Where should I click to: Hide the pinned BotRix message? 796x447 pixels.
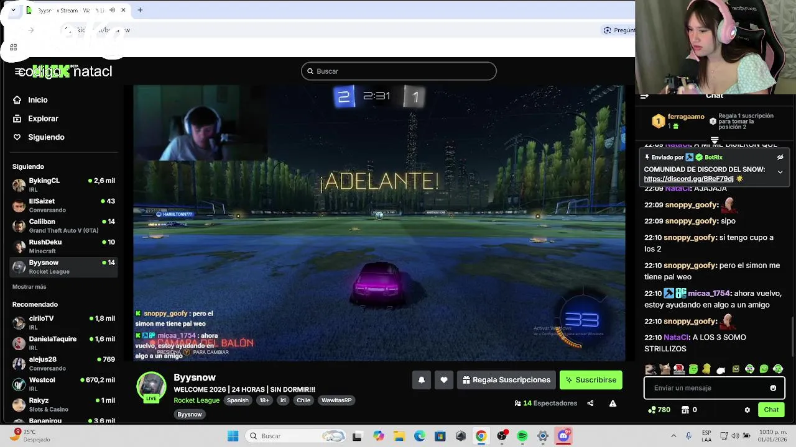(780, 157)
